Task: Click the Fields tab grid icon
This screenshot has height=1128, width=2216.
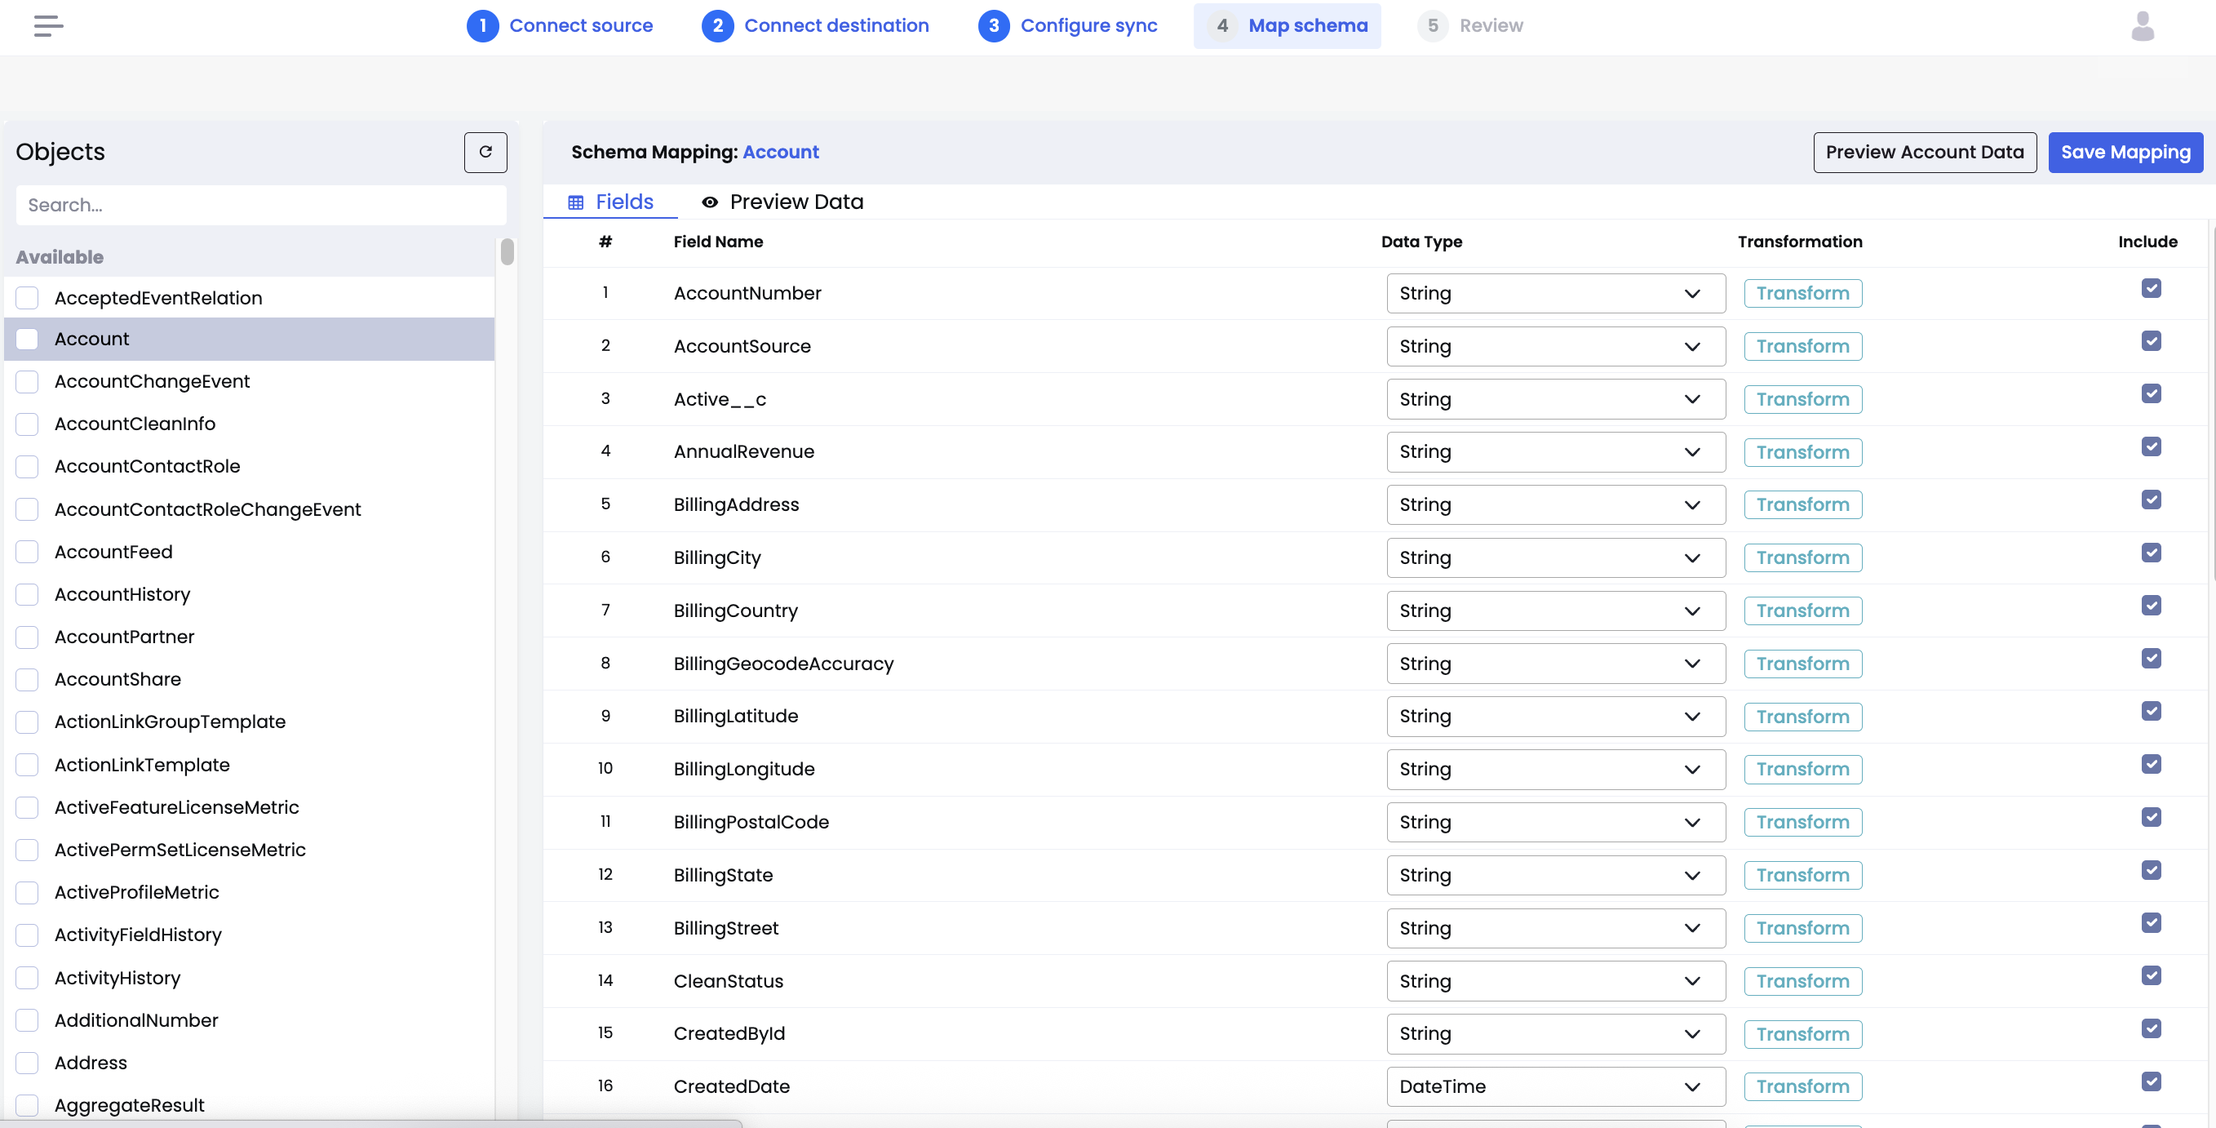Action: tap(575, 202)
